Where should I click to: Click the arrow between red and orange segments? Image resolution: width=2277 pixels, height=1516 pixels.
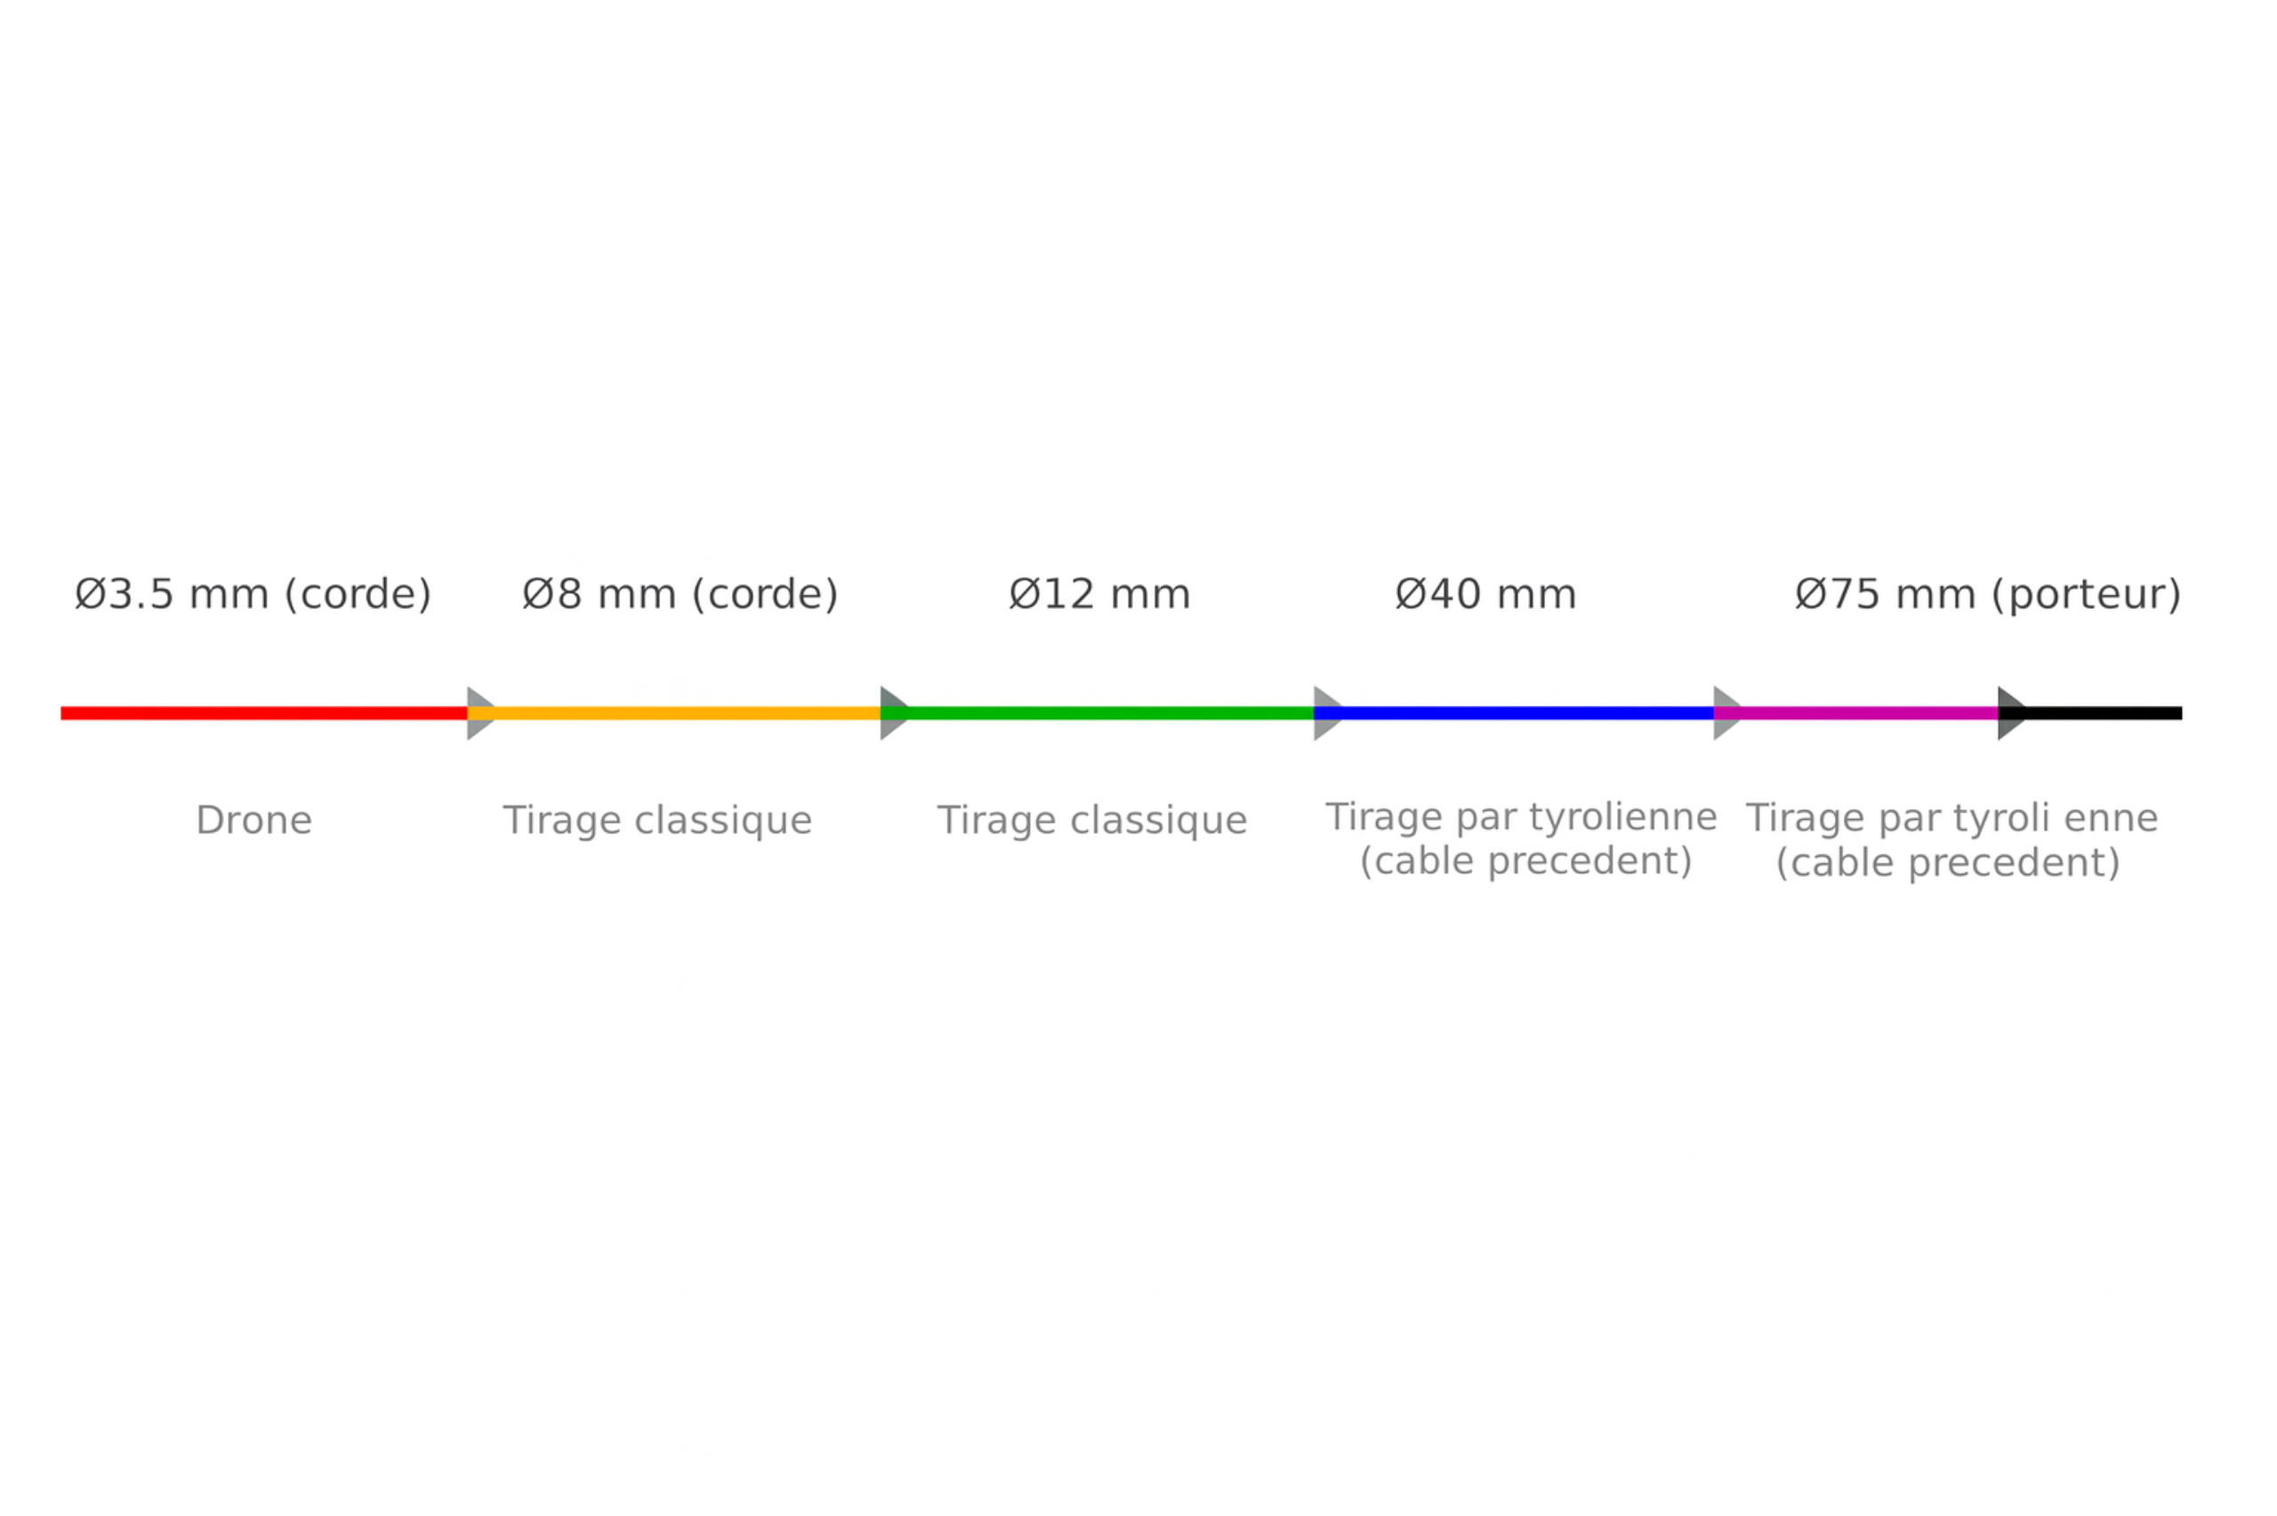[x=481, y=713]
